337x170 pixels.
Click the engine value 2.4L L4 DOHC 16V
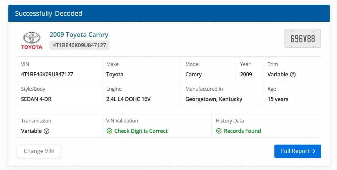coord(128,99)
